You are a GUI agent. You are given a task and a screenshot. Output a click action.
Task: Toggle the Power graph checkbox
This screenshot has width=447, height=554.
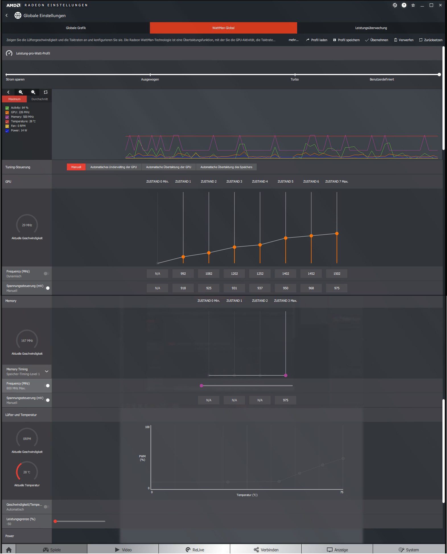click(7, 131)
